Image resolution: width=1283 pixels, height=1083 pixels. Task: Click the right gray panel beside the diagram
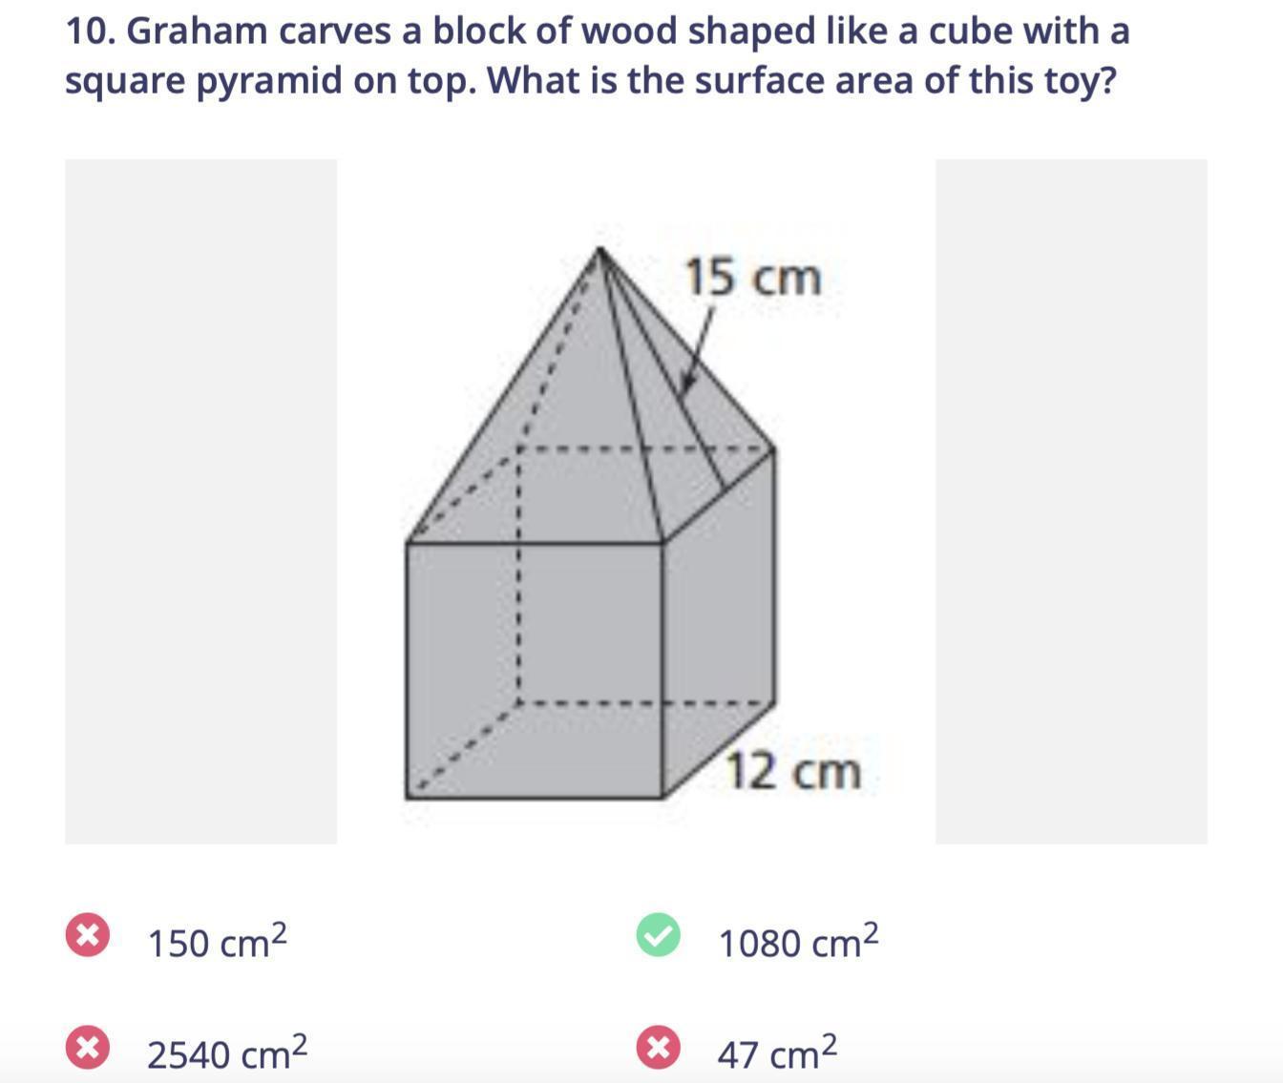(x=1071, y=502)
